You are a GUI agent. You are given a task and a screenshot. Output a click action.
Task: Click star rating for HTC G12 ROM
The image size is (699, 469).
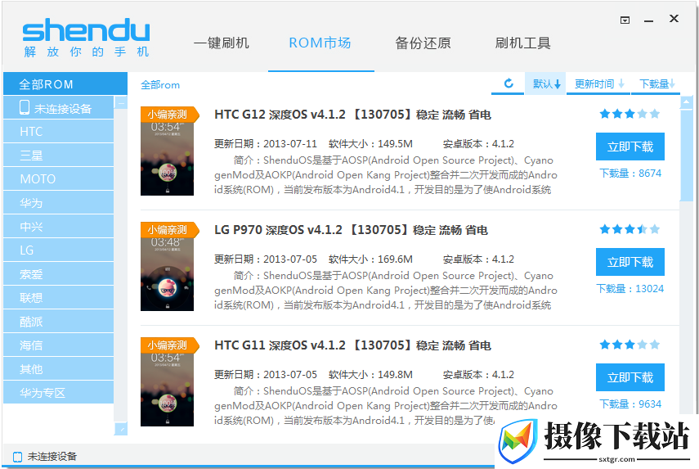point(630,114)
